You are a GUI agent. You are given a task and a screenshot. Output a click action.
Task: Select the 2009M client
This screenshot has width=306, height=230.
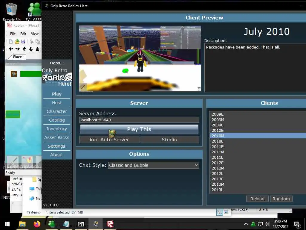[x=258, y=119]
